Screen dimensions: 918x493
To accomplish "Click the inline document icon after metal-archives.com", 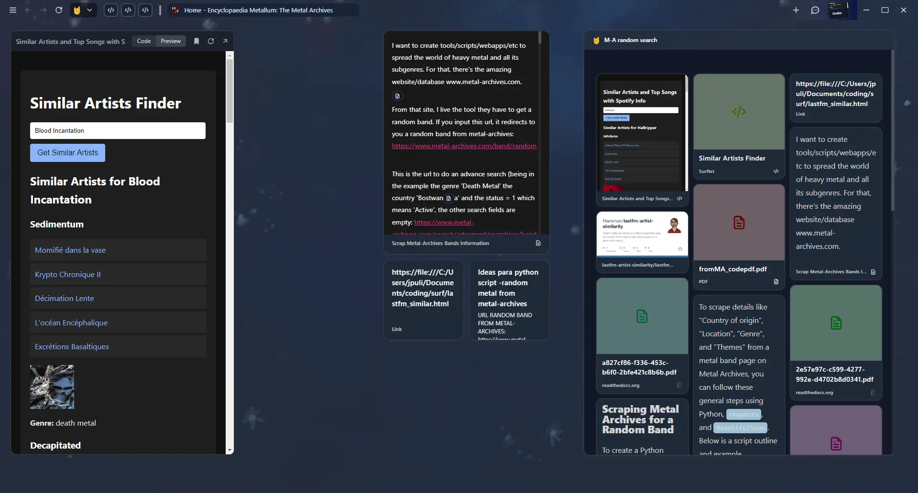I will [397, 96].
